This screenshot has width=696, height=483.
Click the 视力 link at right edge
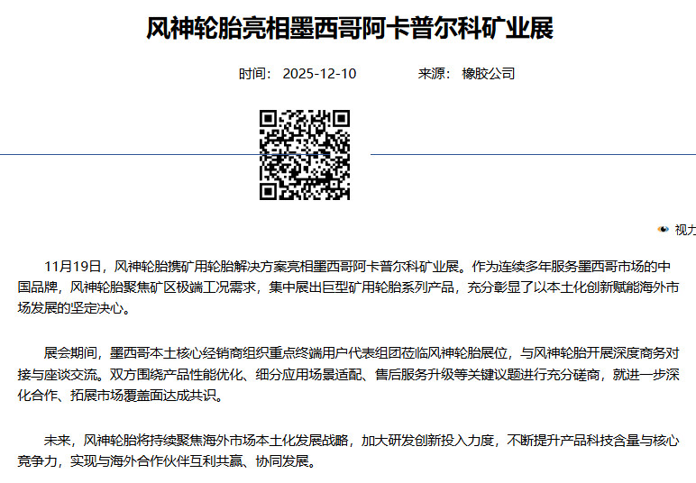(685, 230)
